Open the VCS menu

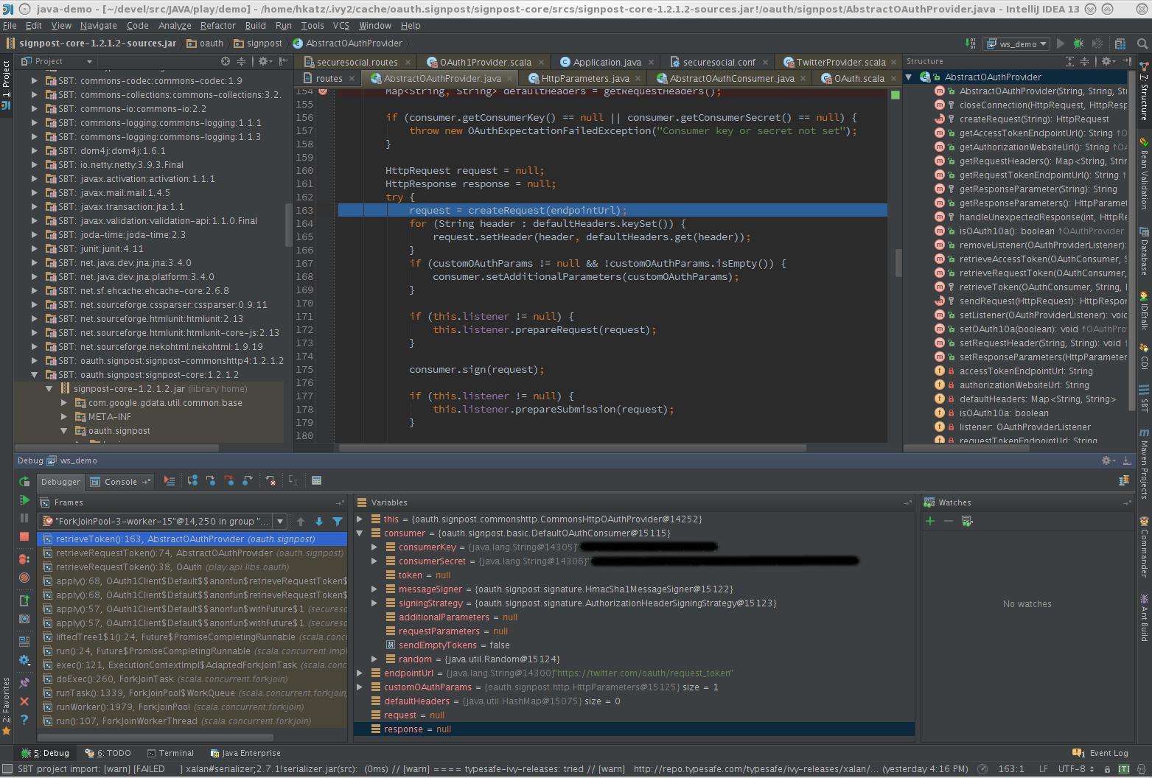click(341, 25)
